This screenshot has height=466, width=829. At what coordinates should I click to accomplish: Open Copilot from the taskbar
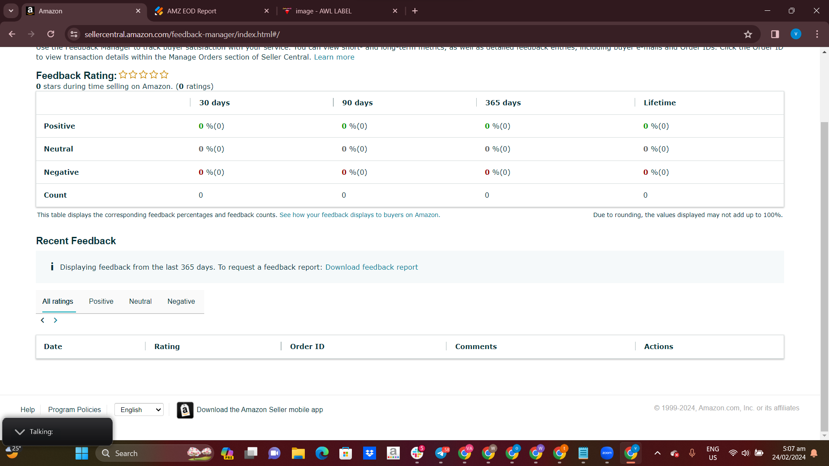click(227, 453)
